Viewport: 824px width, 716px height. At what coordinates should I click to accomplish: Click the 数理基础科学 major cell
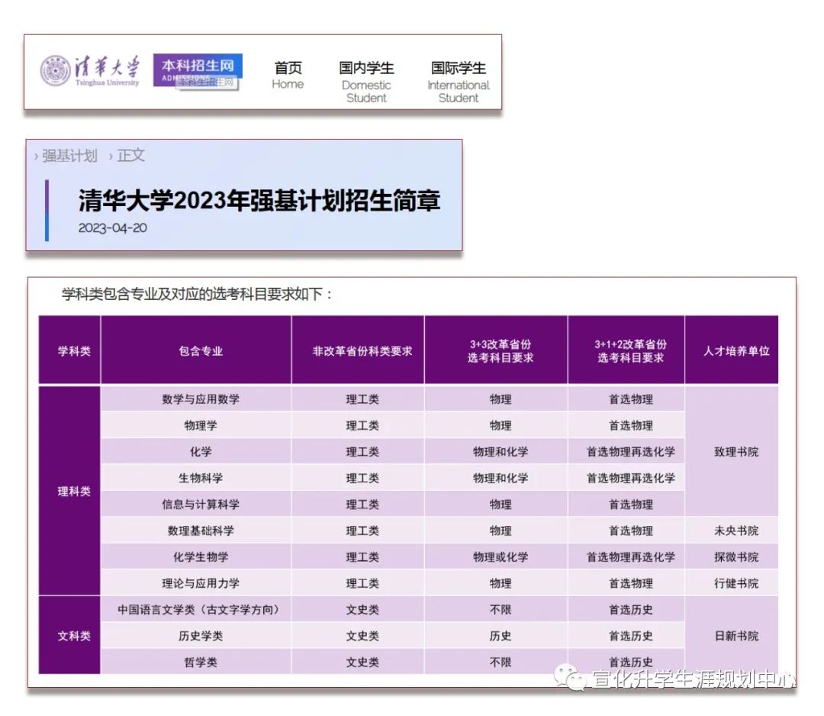pyautogui.click(x=195, y=531)
